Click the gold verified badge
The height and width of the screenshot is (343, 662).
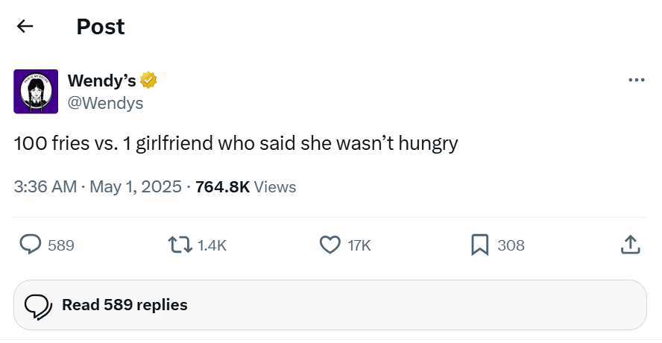pos(149,81)
